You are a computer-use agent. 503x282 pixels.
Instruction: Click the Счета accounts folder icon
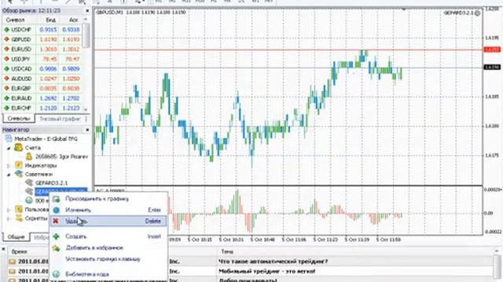tap(19, 147)
